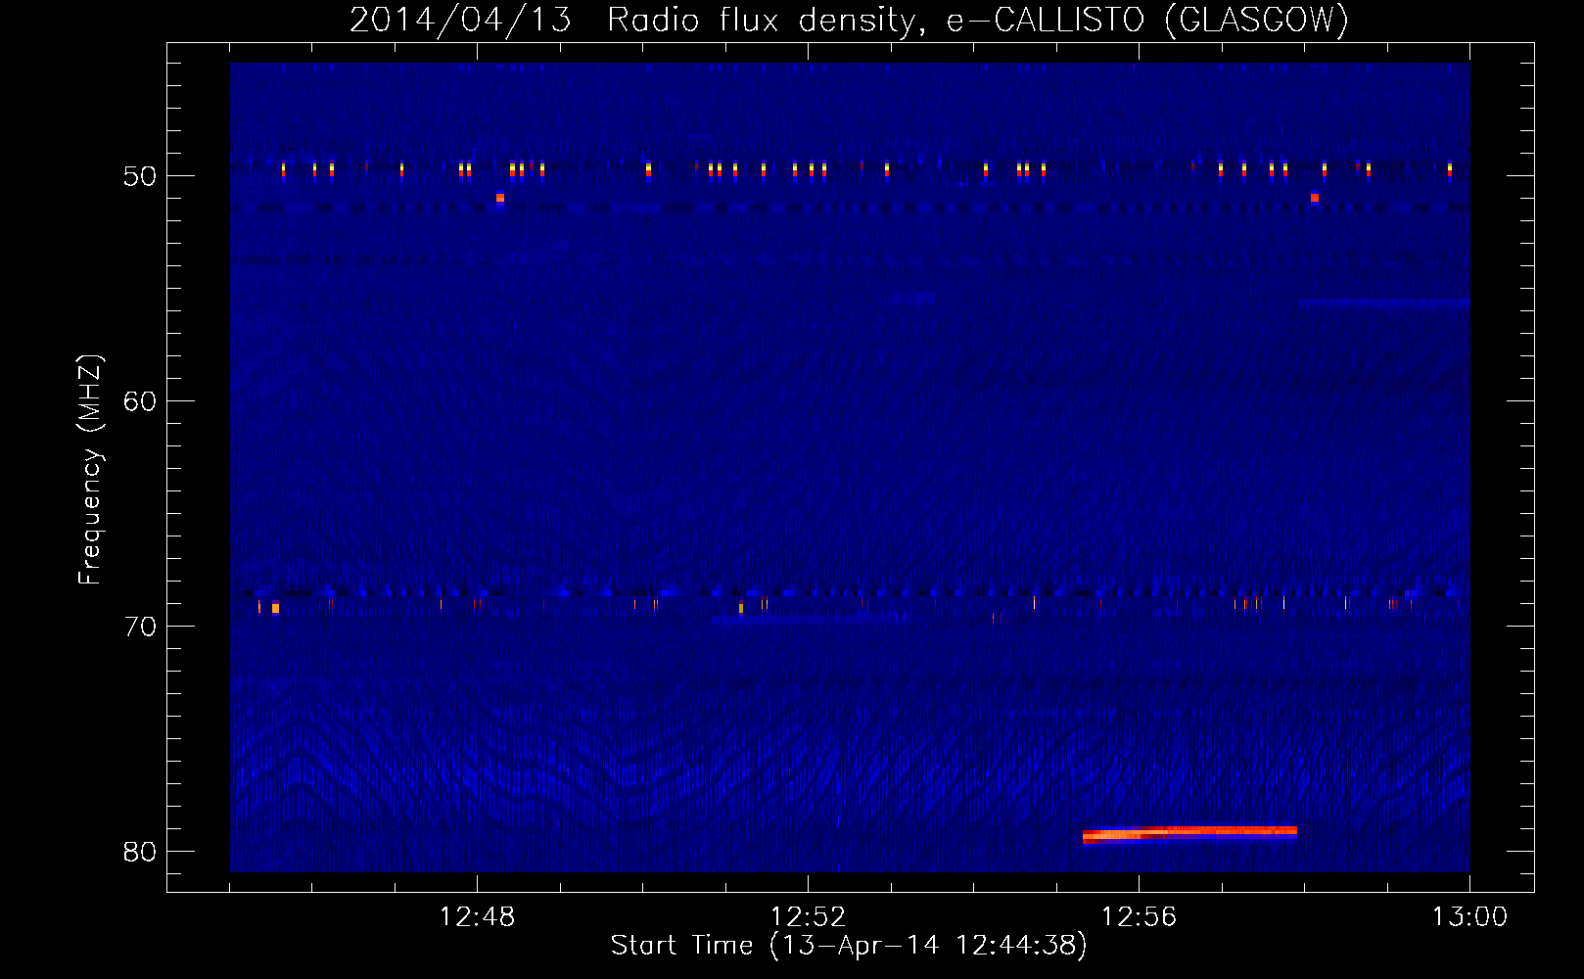Click the '13:00' time tick label
Screen dimensions: 1584x979
point(1469,917)
